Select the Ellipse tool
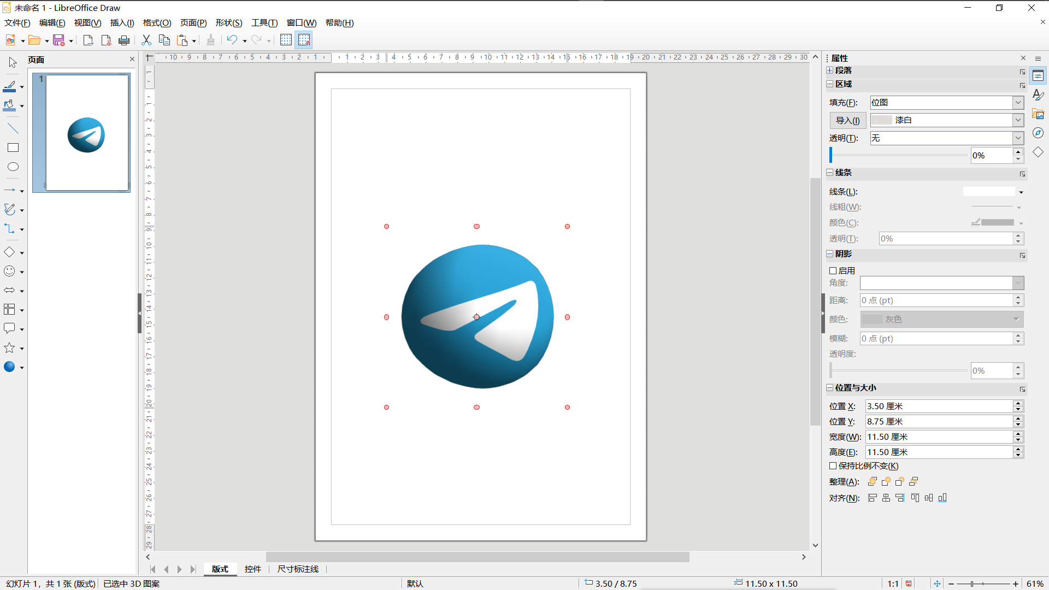1049x590 pixels. click(13, 167)
